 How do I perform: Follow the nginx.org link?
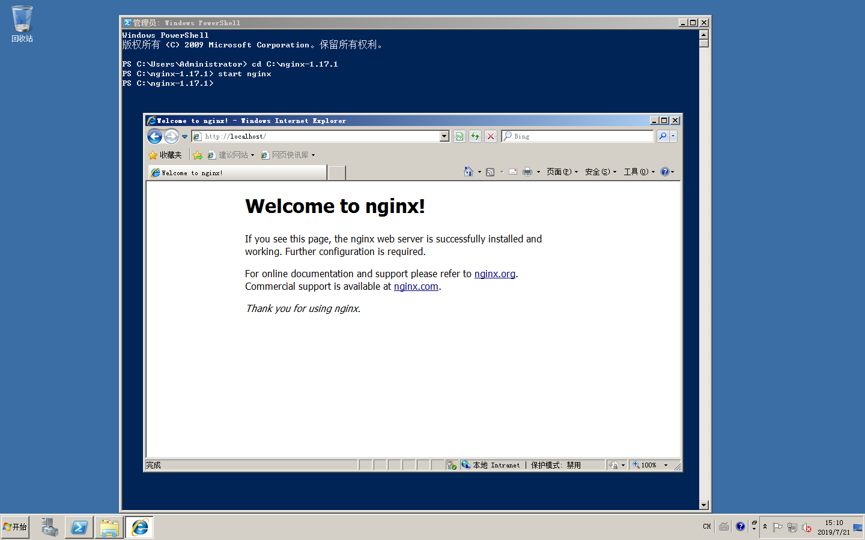point(494,274)
